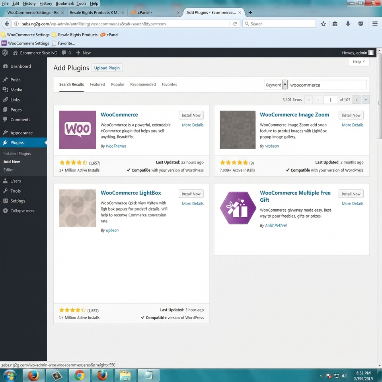Viewport: 382px width, 382px height.
Task: Click the Woo logo plugin thumbnail
Action: click(x=78, y=130)
